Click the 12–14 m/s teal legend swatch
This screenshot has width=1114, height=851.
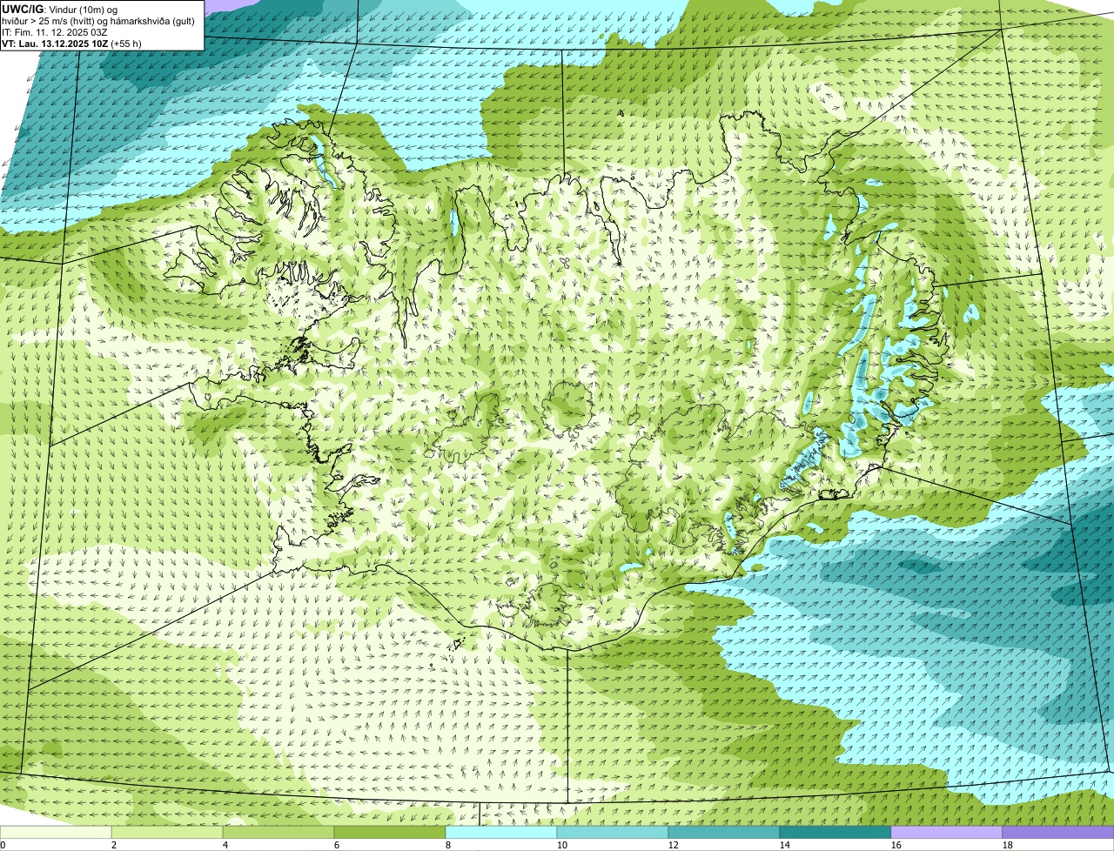[x=724, y=833]
